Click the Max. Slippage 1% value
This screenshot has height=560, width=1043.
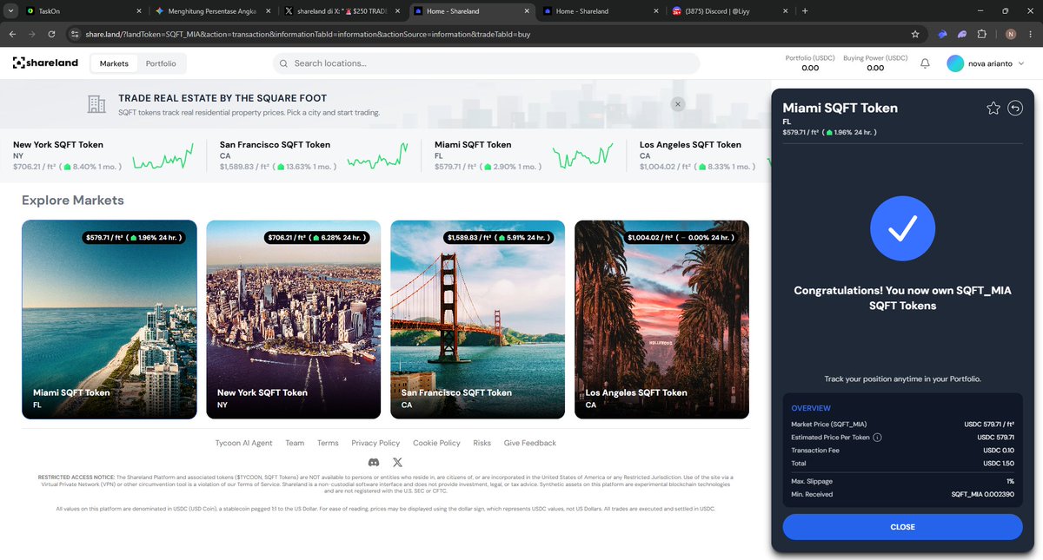click(1010, 480)
